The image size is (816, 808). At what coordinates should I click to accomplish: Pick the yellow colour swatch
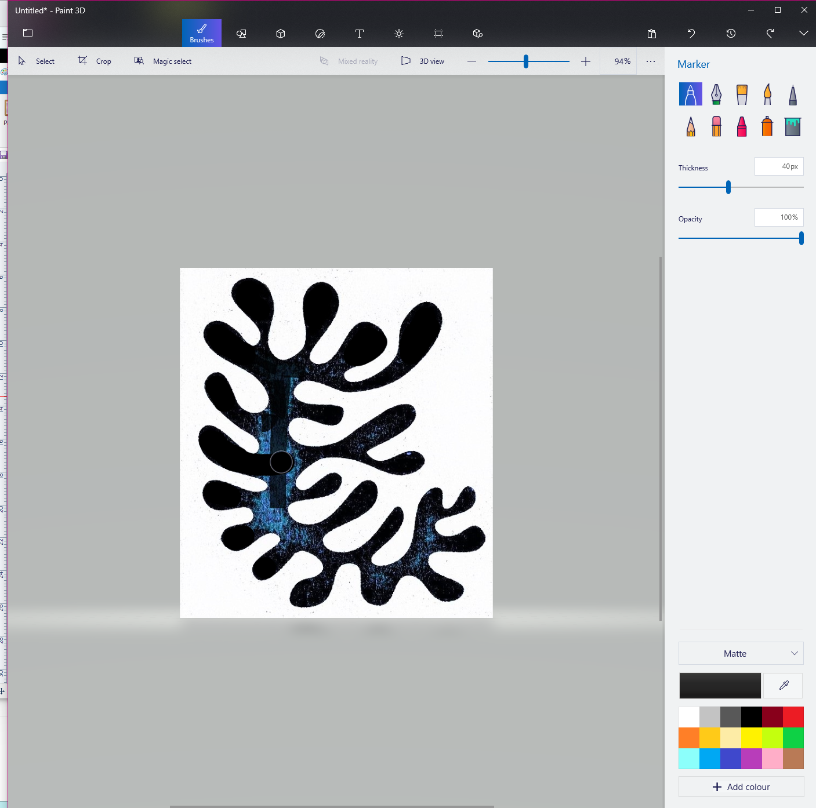(x=752, y=738)
